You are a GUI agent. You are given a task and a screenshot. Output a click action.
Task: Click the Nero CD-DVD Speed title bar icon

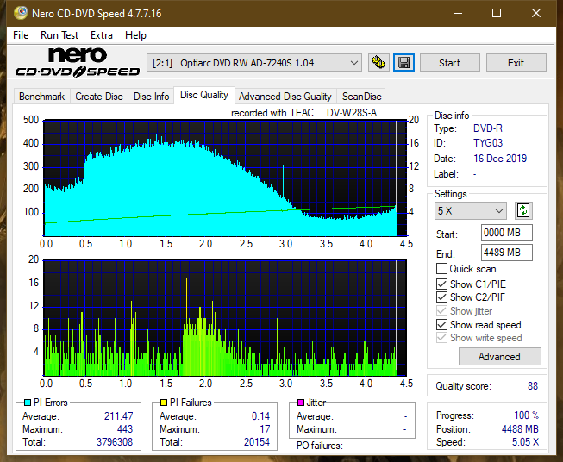pyautogui.click(x=21, y=13)
